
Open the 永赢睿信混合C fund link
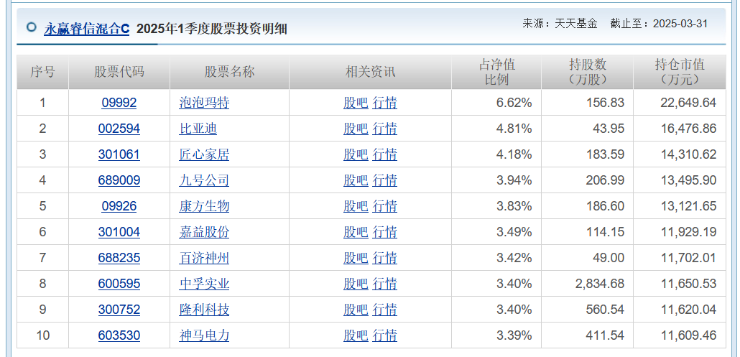coord(86,29)
